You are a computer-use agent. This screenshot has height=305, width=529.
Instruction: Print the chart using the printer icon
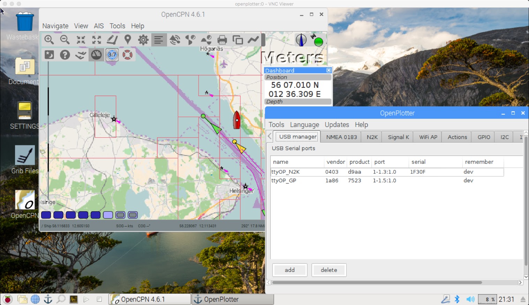(222, 39)
